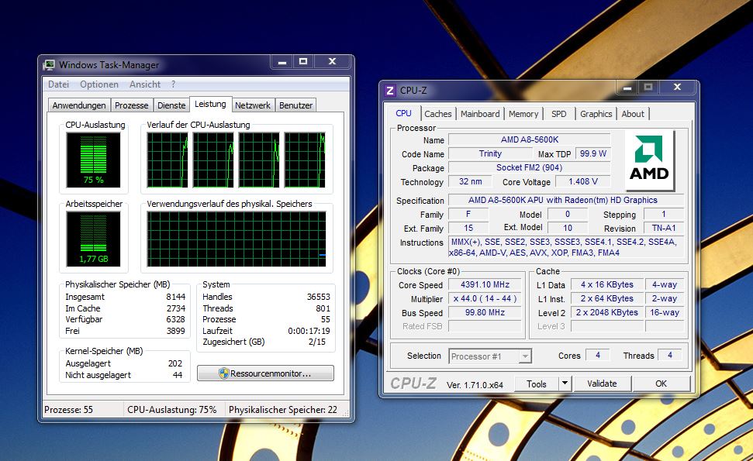Screen dimensions: 753x461
Task: Click the Zugesichert (GB) value 2/15
Action: pyautogui.click(x=317, y=342)
